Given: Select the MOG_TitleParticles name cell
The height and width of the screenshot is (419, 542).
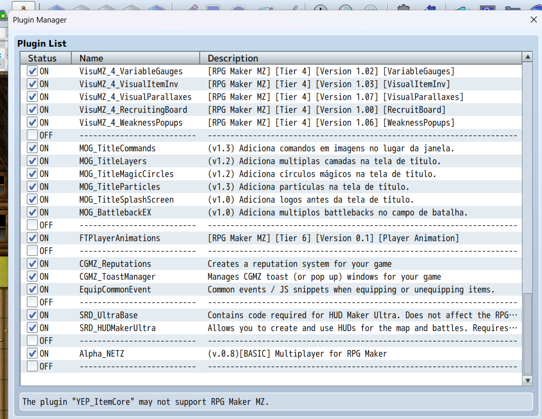Looking at the screenshot, I should [x=120, y=187].
